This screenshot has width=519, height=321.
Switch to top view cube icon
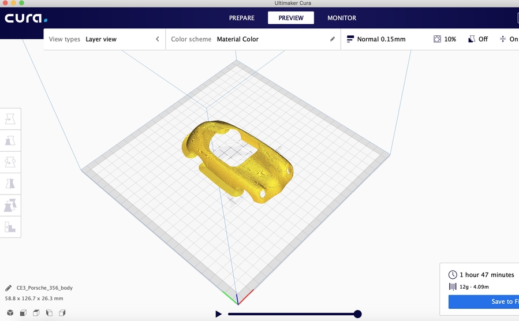point(36,313)
